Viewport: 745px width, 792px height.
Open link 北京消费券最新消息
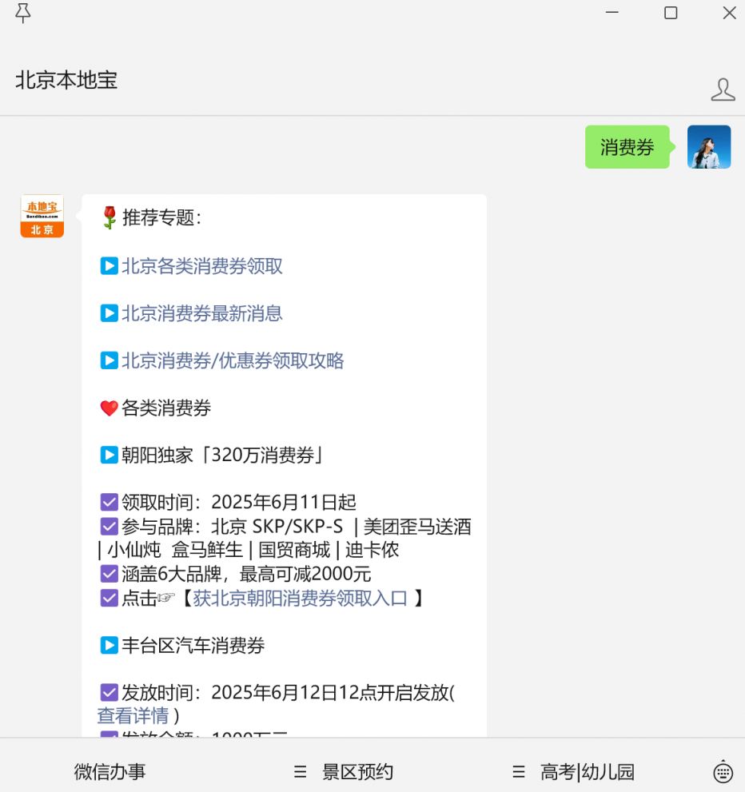click(202, 313)
